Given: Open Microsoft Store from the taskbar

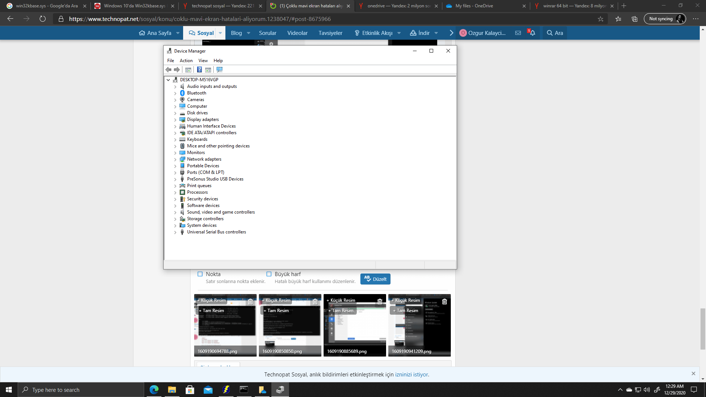Looking at the screenshot, I should (190, 390).
